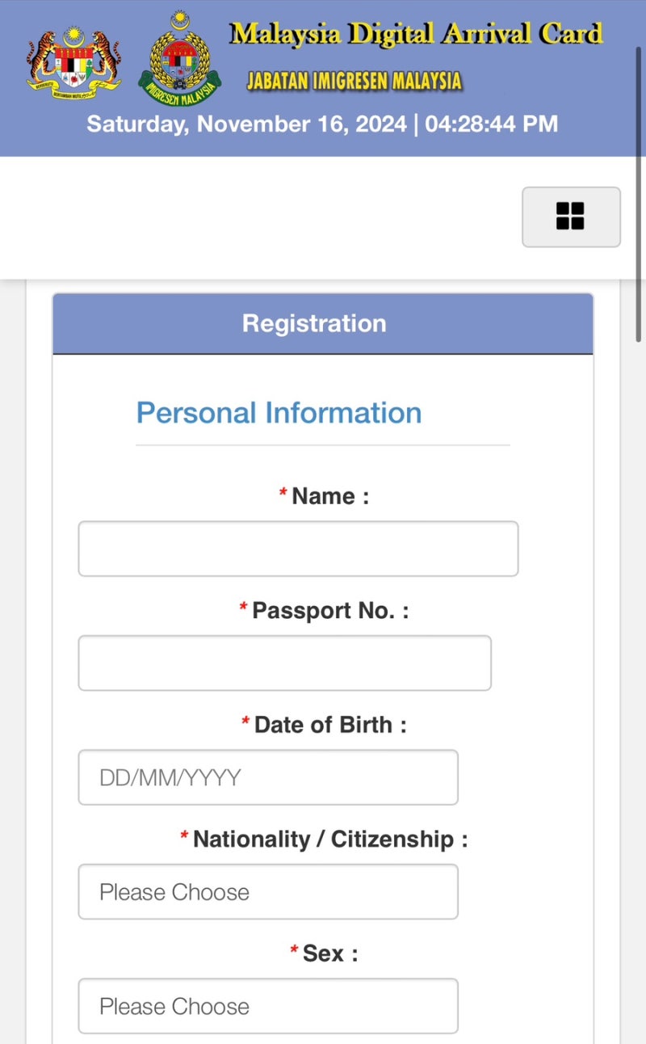
Task: Select the Registration panel header
Action: pyautogui.click(x=323, y=323)
